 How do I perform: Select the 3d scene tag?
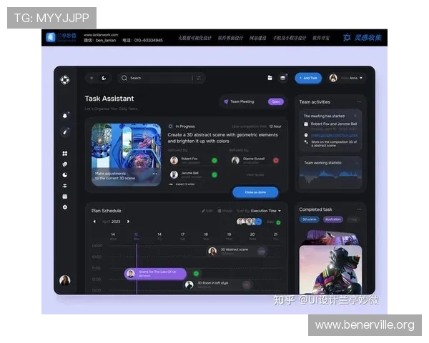tap(309, 219)
